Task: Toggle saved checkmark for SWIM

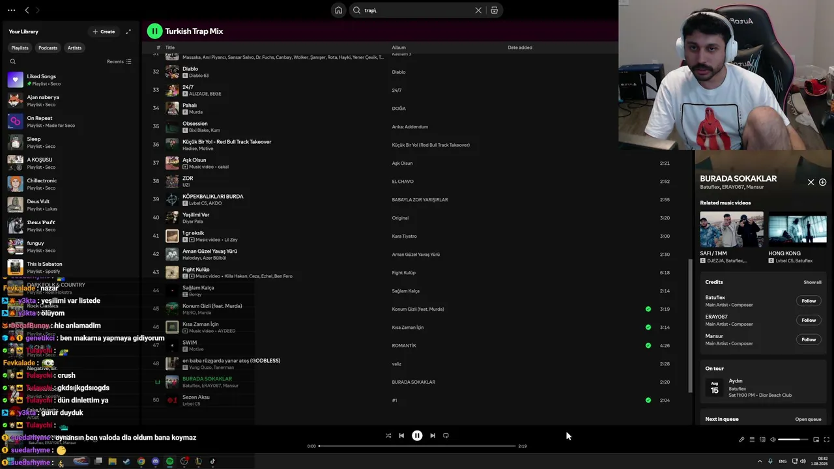Action: (x=648, y=345)
